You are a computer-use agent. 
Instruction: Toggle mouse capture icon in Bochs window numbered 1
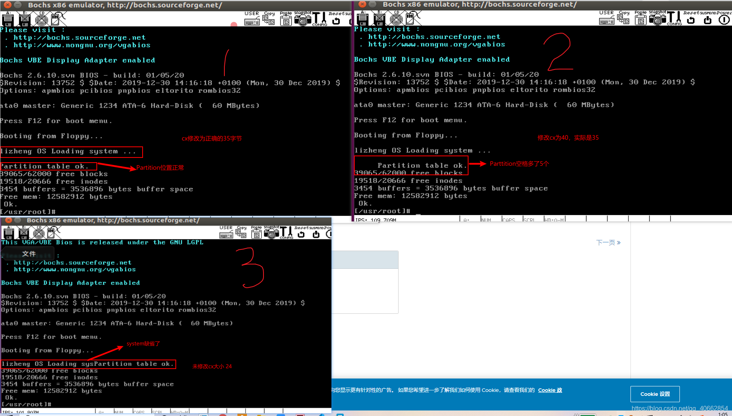[58, 19]
